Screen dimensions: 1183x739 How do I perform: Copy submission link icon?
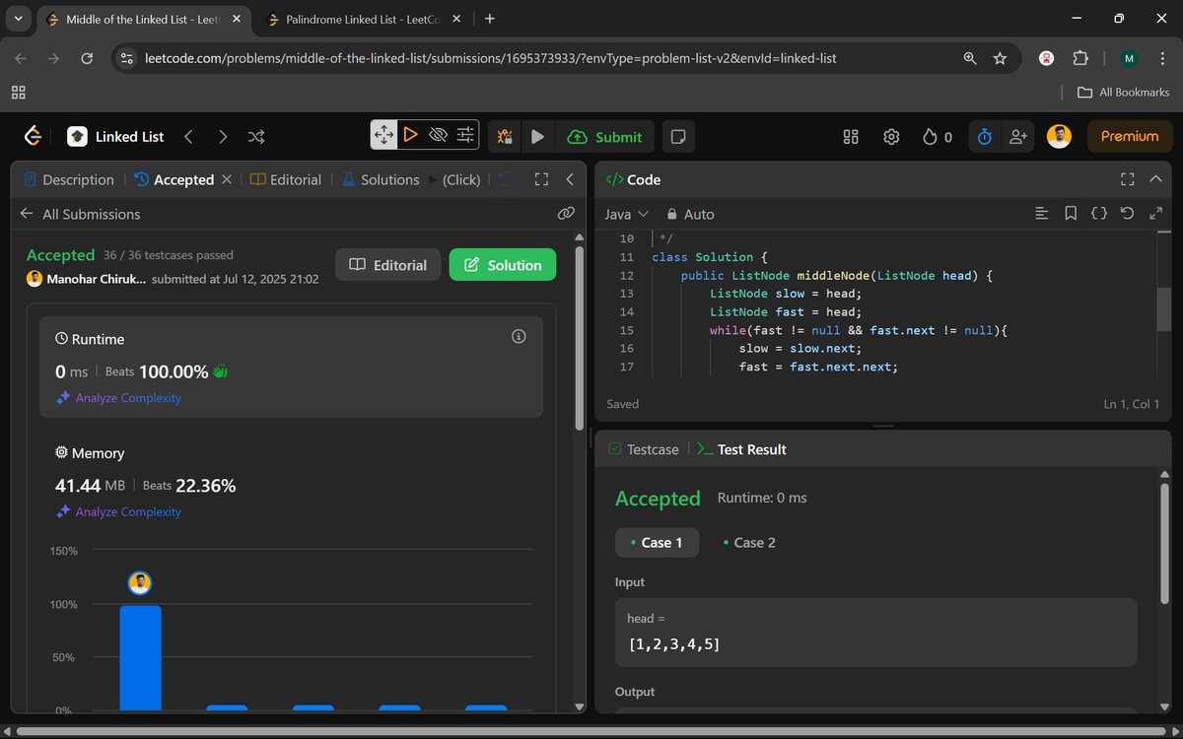566,214
